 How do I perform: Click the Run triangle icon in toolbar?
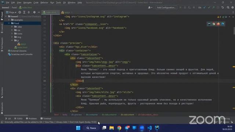(180, 7)
